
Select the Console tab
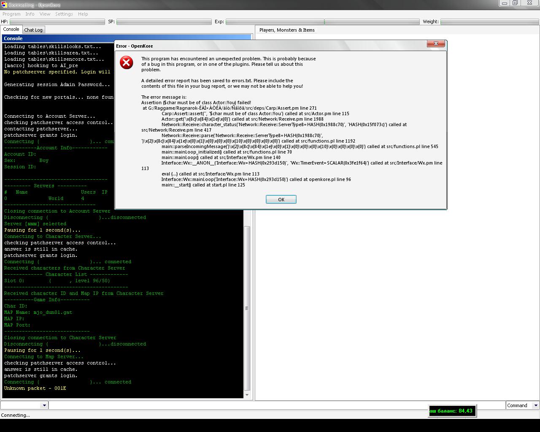click(x=11, y=30)
